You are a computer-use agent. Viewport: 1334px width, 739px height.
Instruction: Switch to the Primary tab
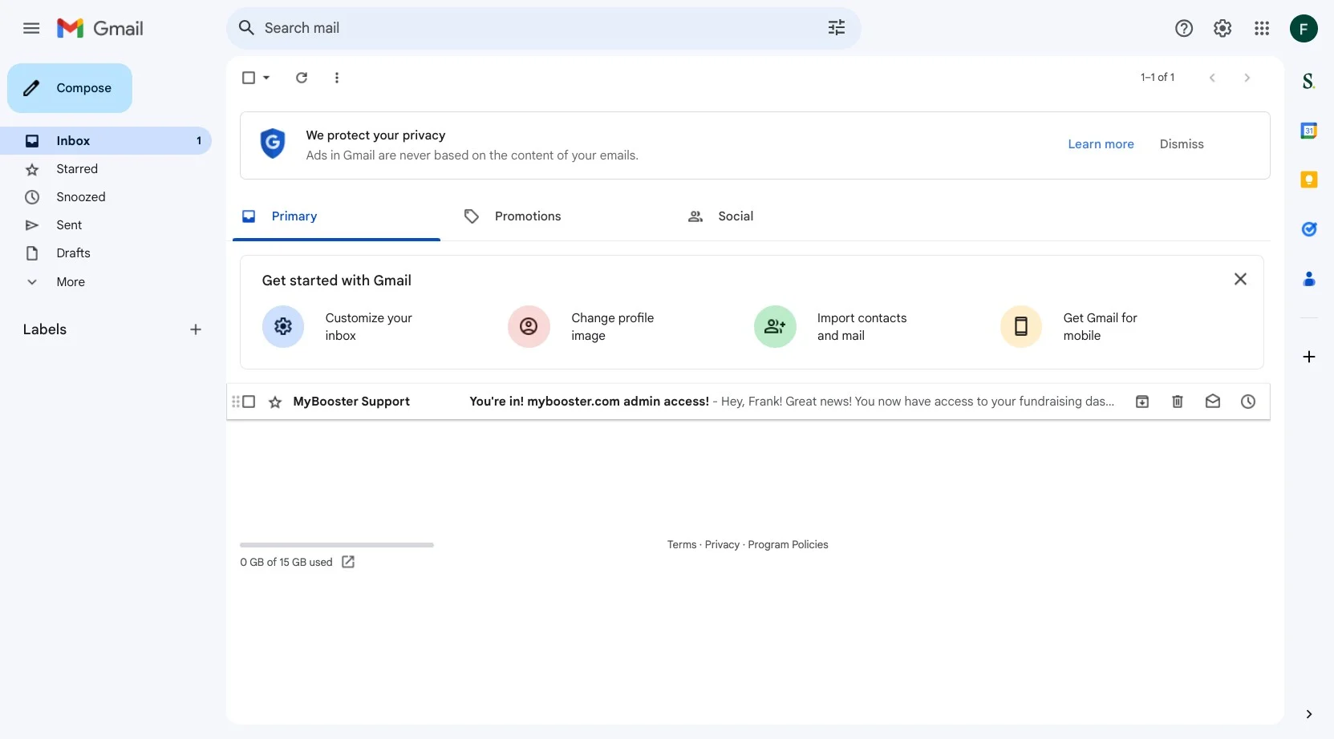point(336,216)
